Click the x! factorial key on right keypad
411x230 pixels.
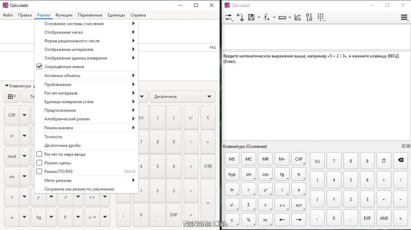[x=232, y=205]
